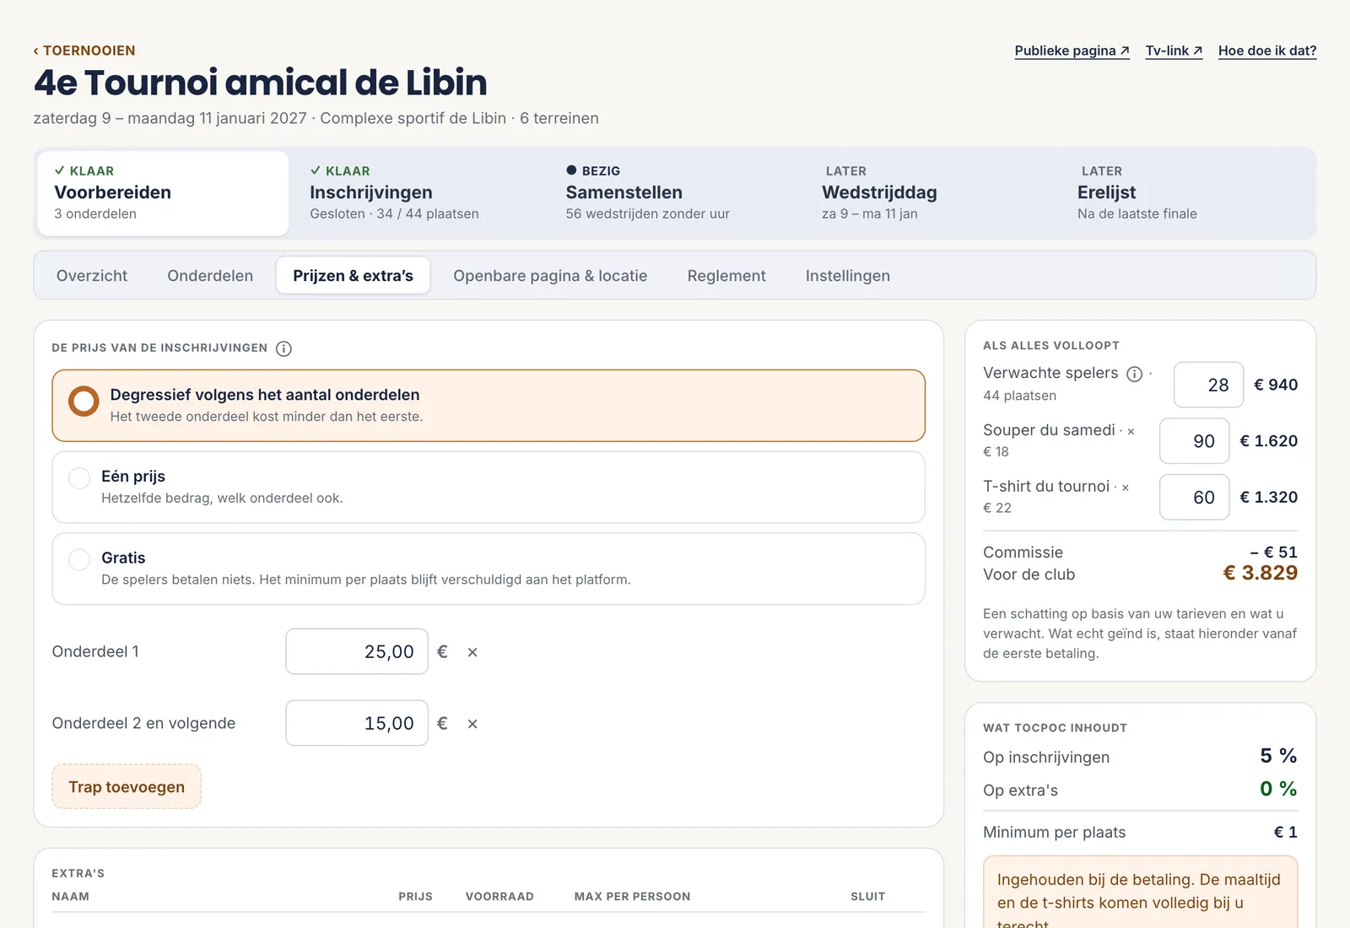Viewport: 1350px width, 928px height.
Task: Edit expected players count field
Action: pos(1208,385)
